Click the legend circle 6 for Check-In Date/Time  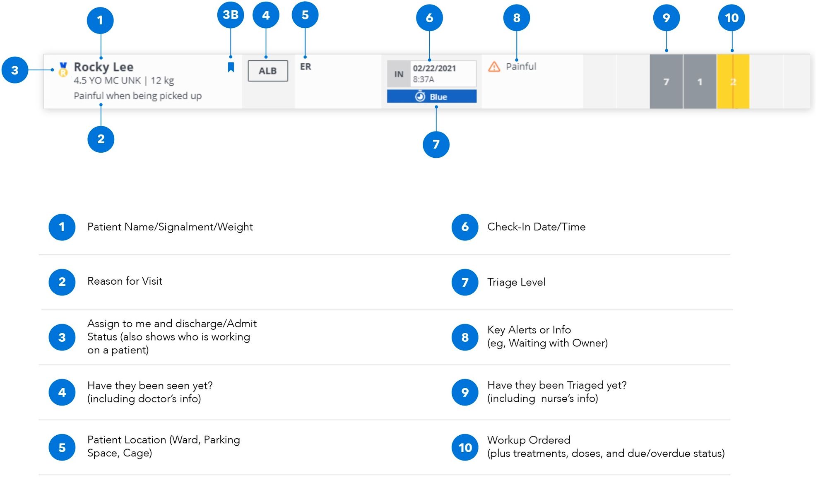[x=465, y=227]
